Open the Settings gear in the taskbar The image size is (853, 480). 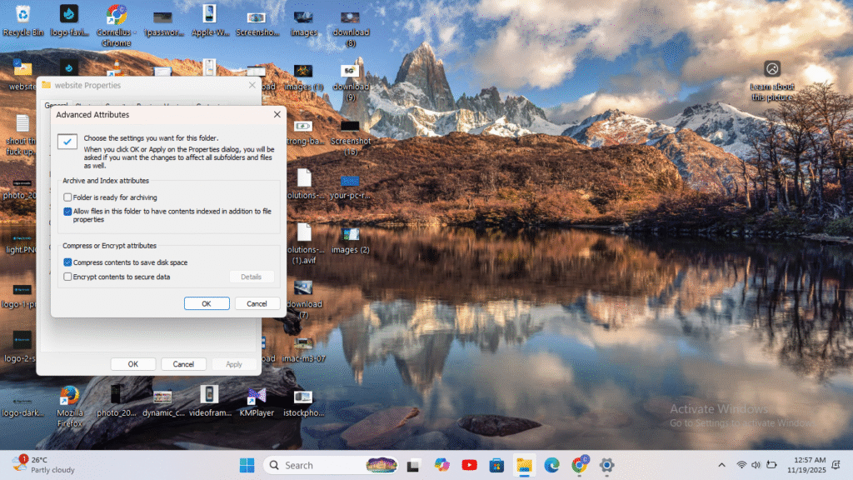pos(607,465)
